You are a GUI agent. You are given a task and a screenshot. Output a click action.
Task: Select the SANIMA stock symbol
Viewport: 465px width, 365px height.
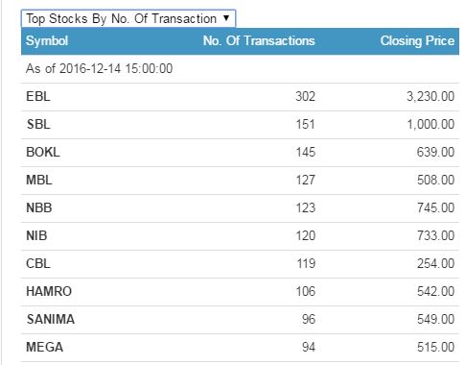(x=51, y=319)
